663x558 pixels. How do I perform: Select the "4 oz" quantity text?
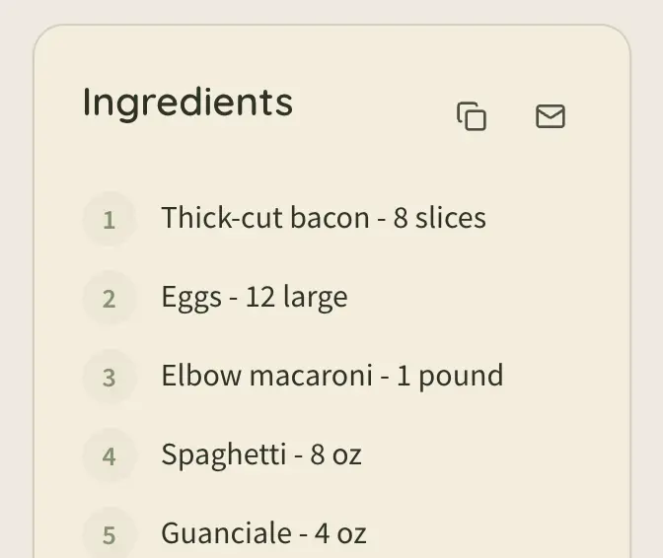point(340,533)
